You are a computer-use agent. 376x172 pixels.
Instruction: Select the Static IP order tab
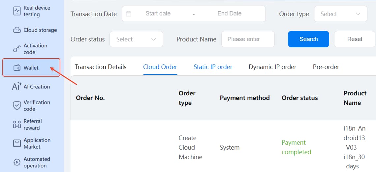click(x=213, y=67)
